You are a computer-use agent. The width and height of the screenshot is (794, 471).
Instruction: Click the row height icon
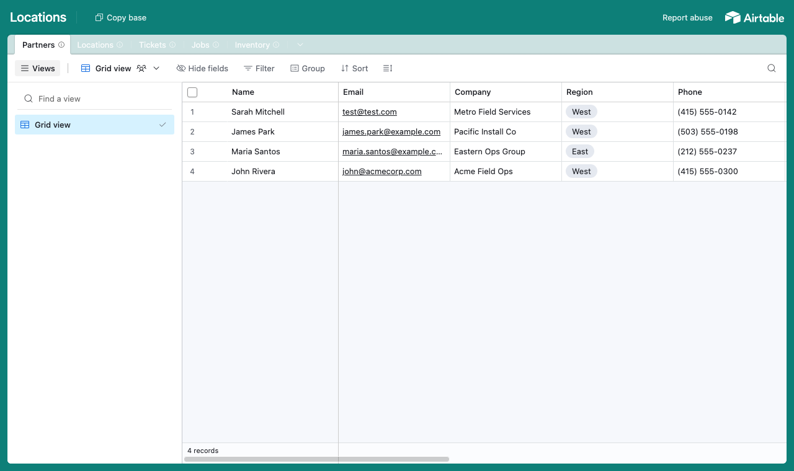[388, 68]
